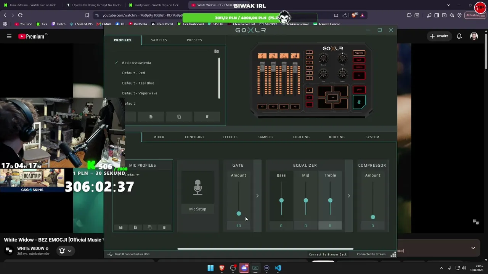Open browser tab list dropdown
The width and height of the screenshot is (488, 274).
448,5
